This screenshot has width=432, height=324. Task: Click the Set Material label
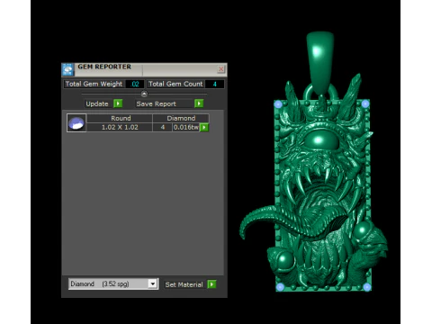coord(184,284)
